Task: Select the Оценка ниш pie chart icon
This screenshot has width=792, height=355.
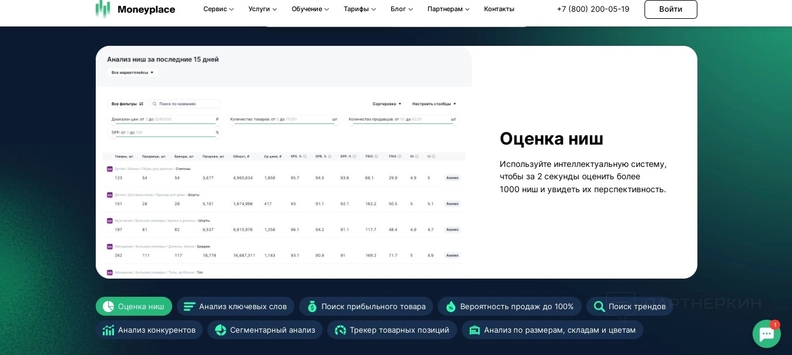Action: (108, 306)
